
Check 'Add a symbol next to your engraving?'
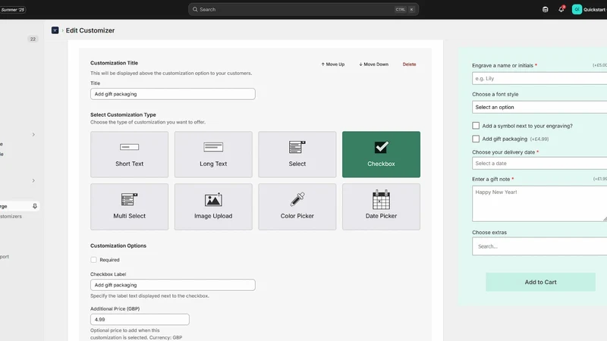point(476,126)
